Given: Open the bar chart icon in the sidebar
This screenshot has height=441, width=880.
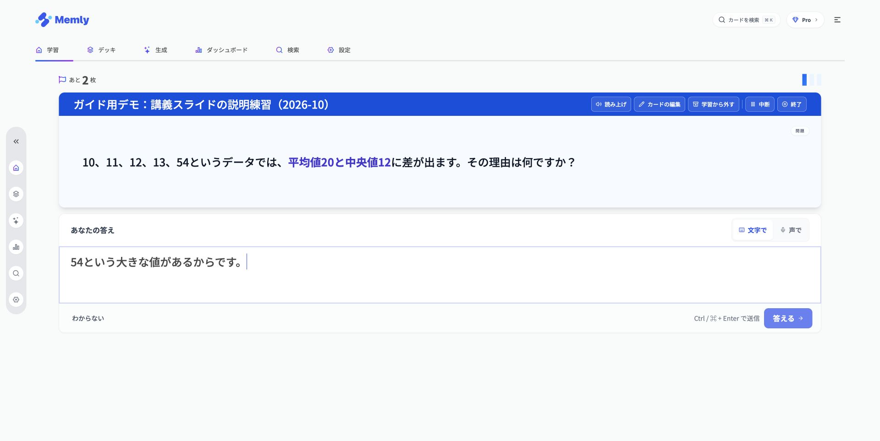Looking at the screenshot, I should (16, 247).
